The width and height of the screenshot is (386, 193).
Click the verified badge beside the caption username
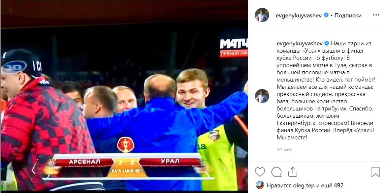pyautogui.click(x=327, y=43)
